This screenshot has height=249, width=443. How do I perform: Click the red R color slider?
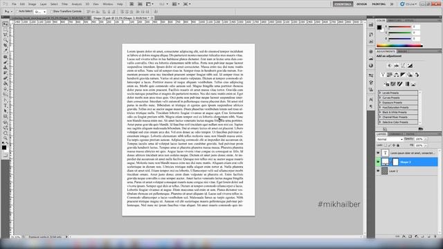399,27
